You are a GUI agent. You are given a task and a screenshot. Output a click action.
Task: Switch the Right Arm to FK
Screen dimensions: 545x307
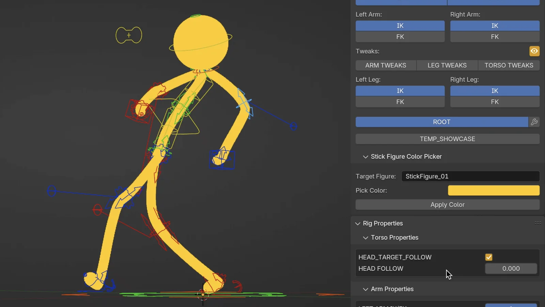[495, 36]
